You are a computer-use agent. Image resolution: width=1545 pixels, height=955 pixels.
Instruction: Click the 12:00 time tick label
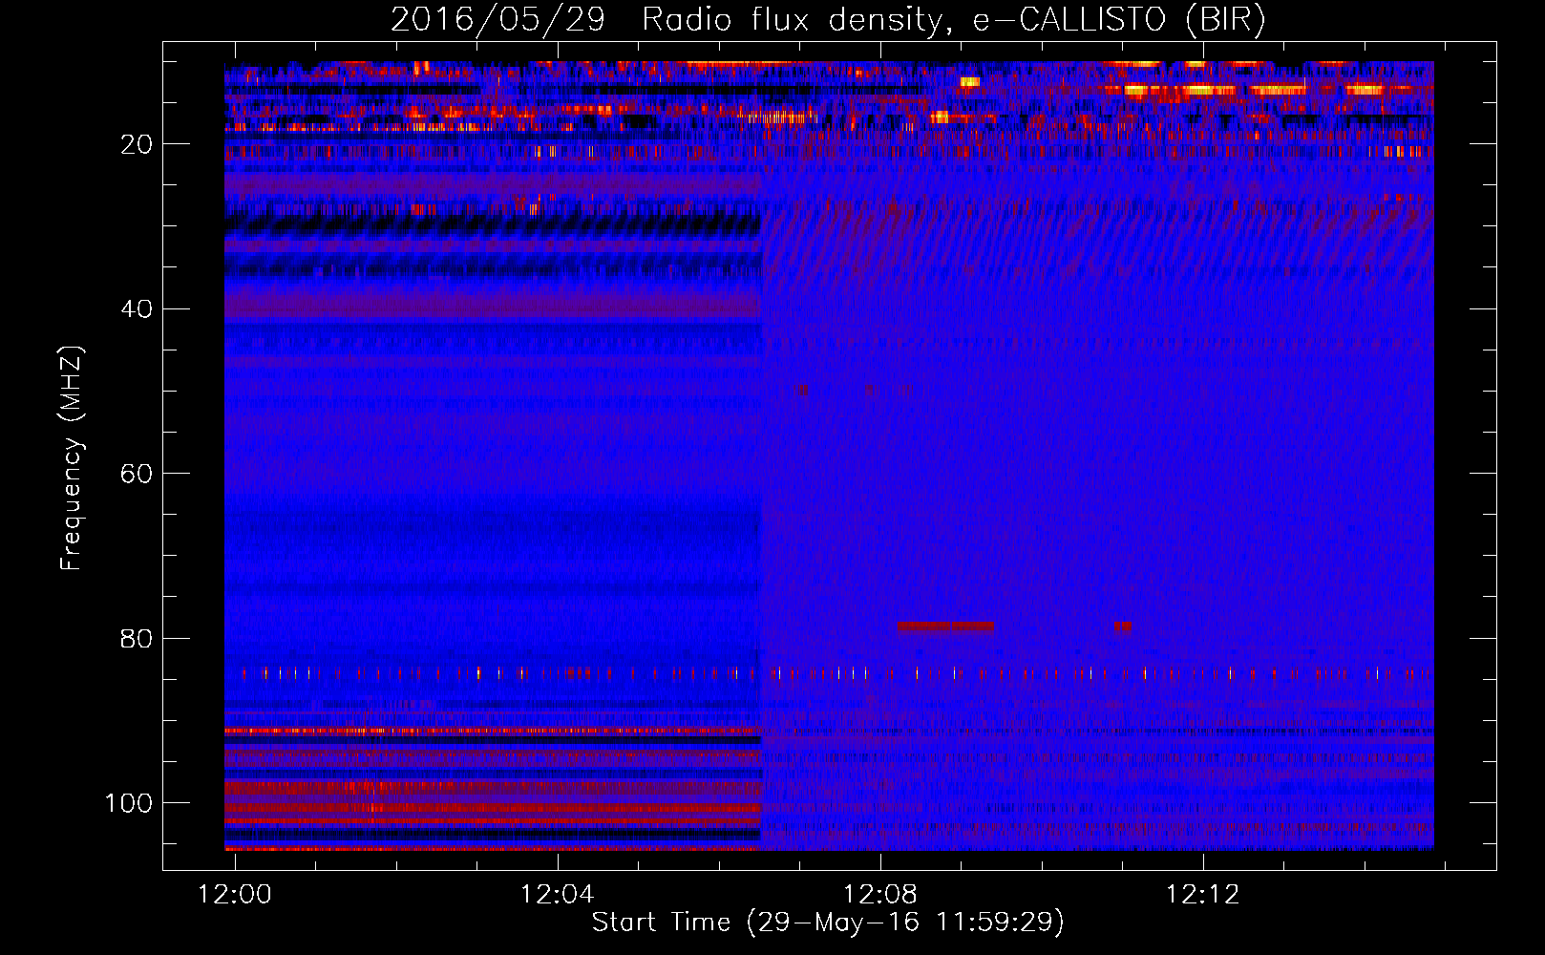pos(235,894)
